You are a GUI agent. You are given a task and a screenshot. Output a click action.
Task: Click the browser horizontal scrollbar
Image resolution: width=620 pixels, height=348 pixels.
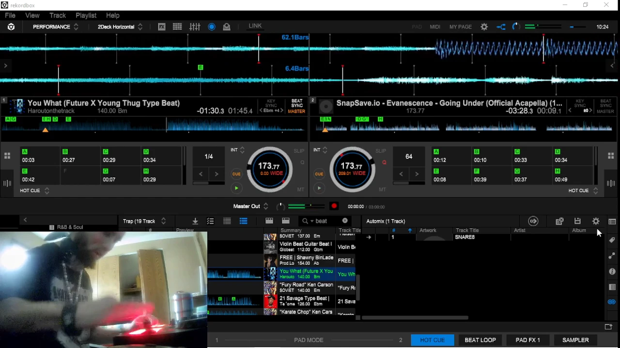[x=415, y=318]
